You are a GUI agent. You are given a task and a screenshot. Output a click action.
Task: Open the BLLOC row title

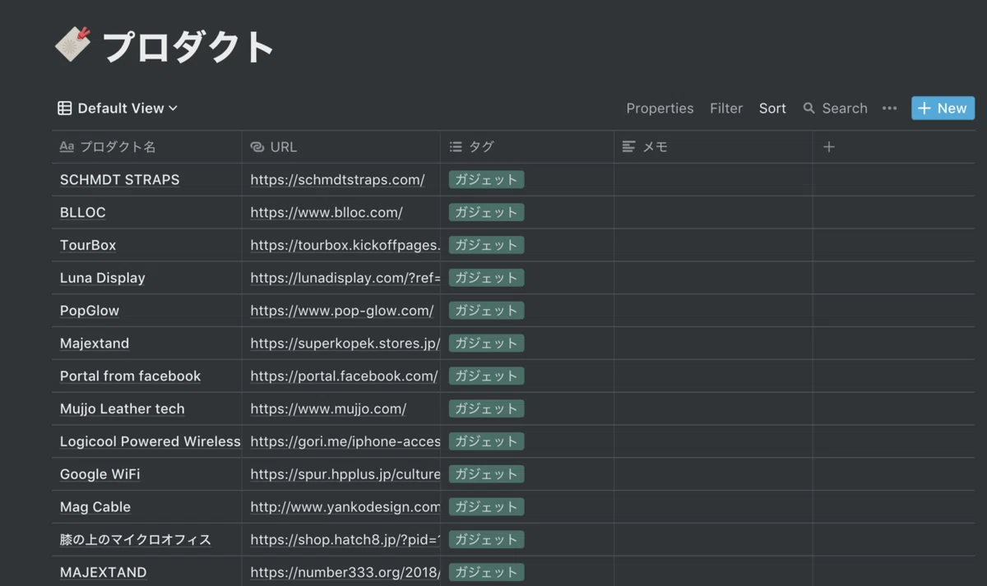click(83, 213)
